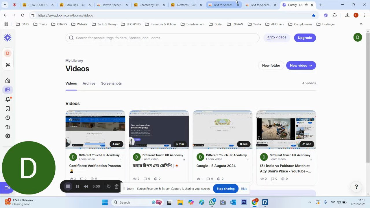Open Chrome tab search dropdown arrow
The image size is (370, 208).
(x=5, y=5)
